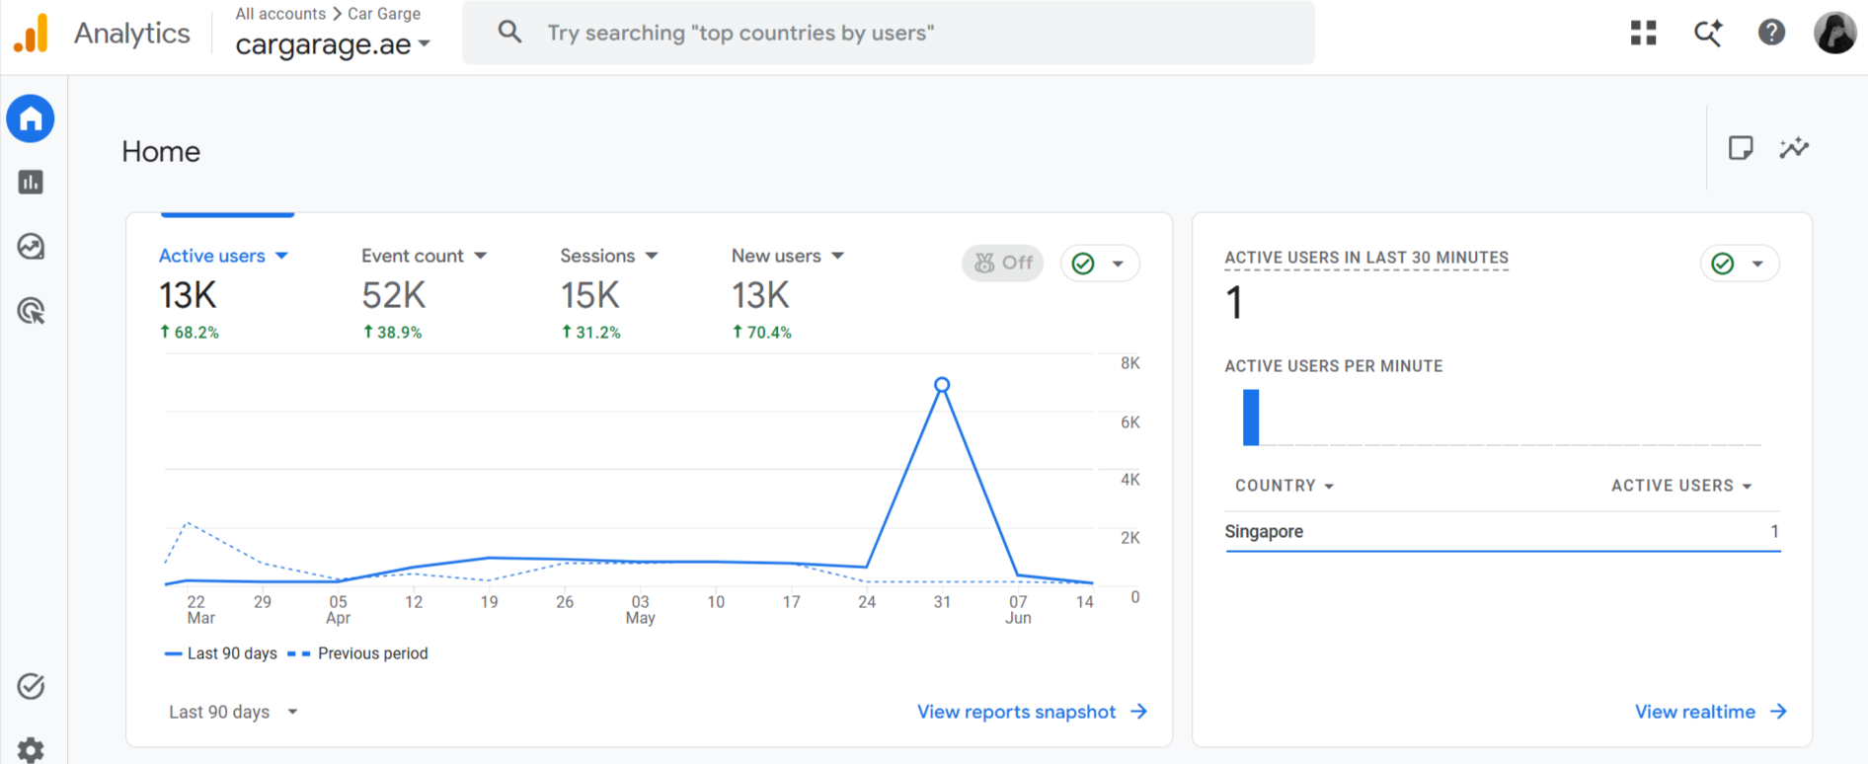Click the Car Garge breadcrumb

pyautogui.click(x=384, y=14)
